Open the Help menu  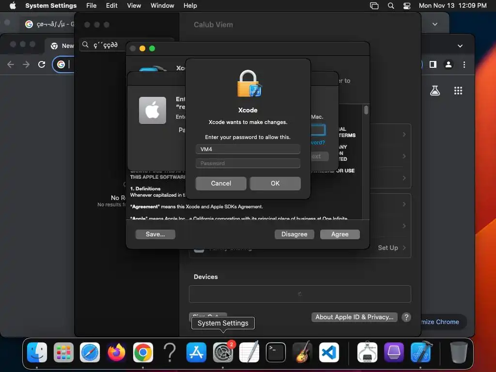[190, 5]
